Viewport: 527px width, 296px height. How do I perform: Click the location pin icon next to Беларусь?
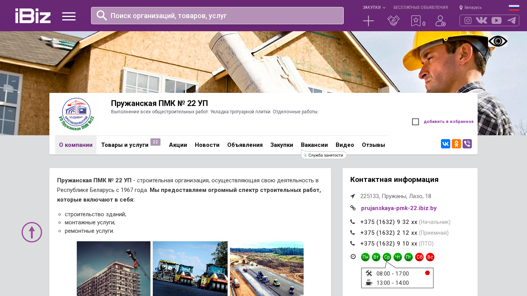461,8
